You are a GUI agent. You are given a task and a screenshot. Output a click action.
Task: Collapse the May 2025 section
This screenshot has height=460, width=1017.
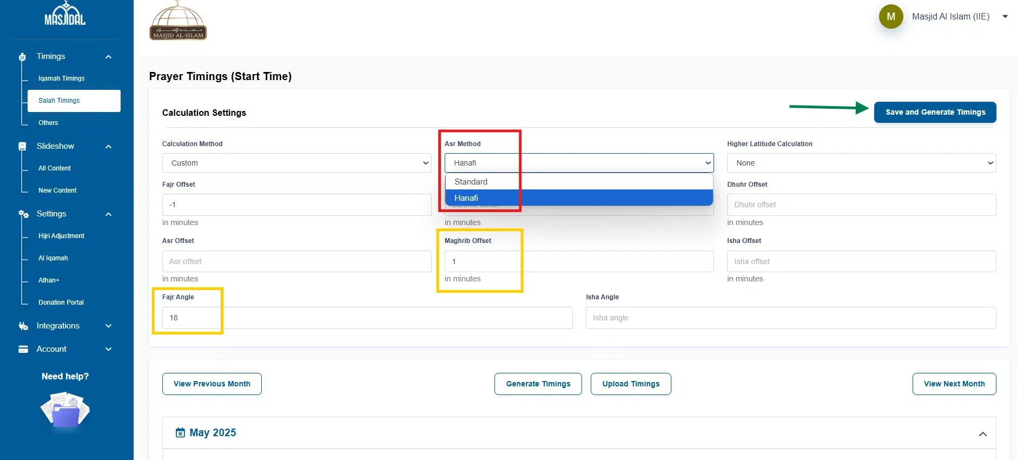coord(982,434)
